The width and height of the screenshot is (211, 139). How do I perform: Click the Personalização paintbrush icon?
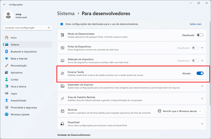(x=6, y=65)
